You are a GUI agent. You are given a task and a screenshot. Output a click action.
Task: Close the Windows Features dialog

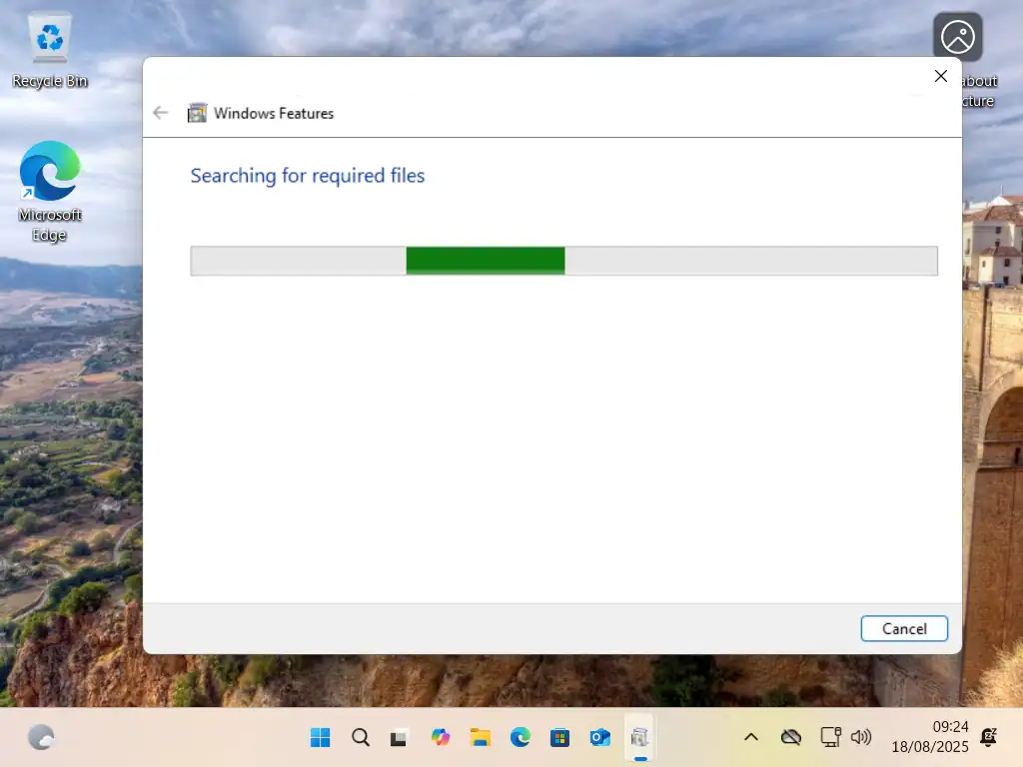pos(940,76)
